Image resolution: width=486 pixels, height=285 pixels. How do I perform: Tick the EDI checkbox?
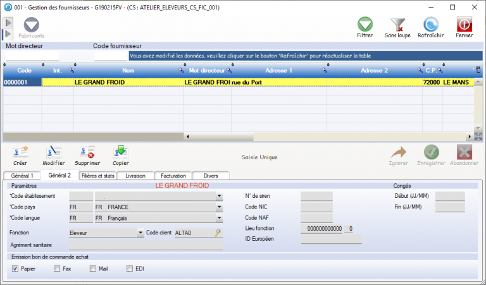coord(130,269)
